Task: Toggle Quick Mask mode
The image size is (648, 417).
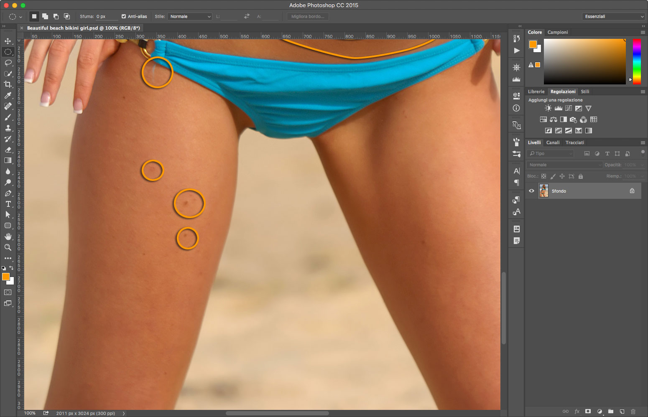Action: point(8,292)
